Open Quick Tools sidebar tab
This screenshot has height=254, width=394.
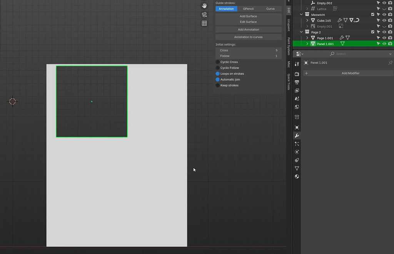tap(289, 82)
